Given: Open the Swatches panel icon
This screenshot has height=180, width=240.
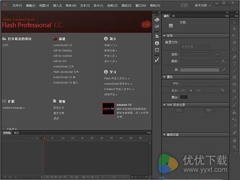Looking at the screenshot, I should (157, 26).
